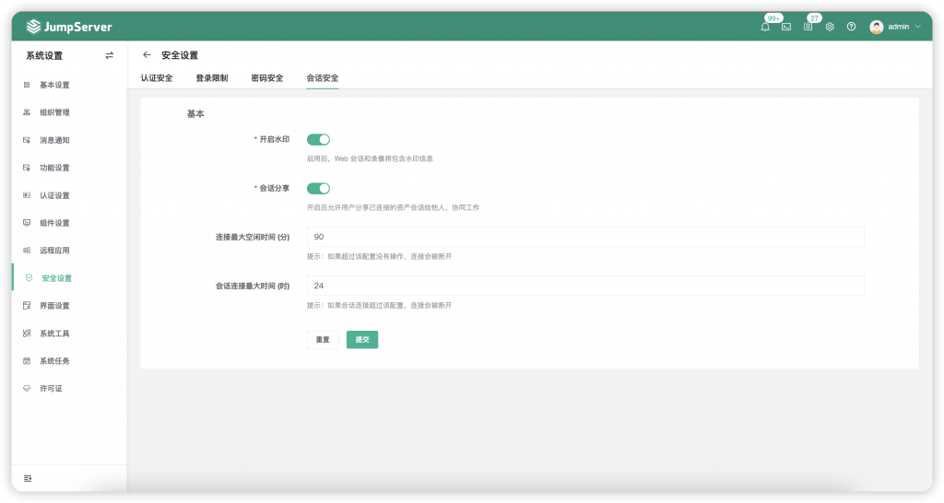Click the 系统工具 sidebar icon
Image resolution: width=944 pixels, height=503 pixels.
(27, 333)
